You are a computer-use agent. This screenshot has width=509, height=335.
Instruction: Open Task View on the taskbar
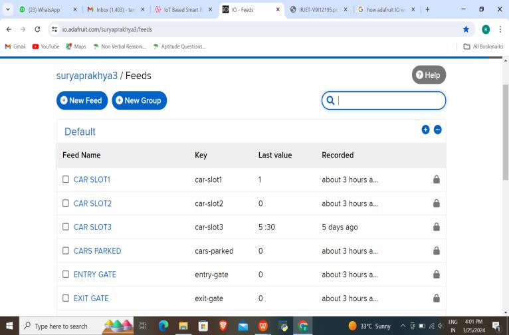[x=143, y=326]
